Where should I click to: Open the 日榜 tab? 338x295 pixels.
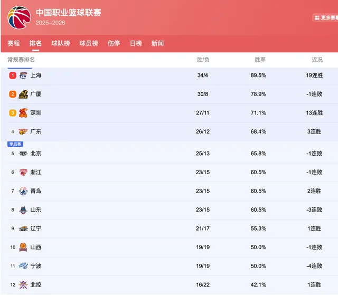(x=136, y=43)
